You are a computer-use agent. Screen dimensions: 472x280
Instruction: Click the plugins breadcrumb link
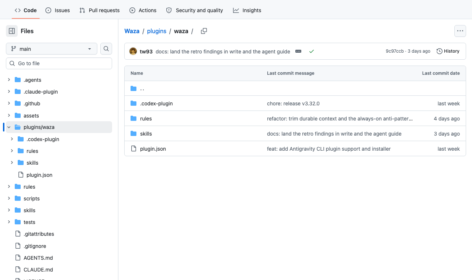157,31
